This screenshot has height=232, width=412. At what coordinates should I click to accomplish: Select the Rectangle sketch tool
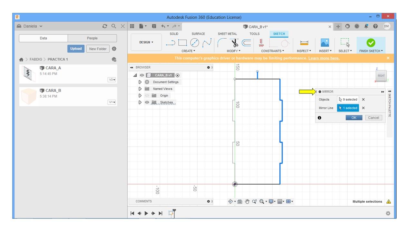[x=182, y=43]
